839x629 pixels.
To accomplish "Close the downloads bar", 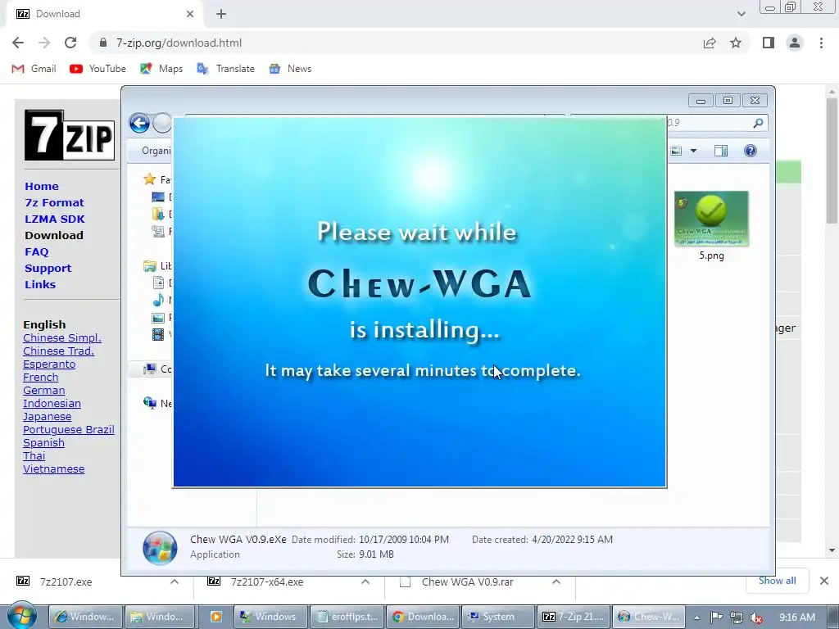I will coord(824,581).
